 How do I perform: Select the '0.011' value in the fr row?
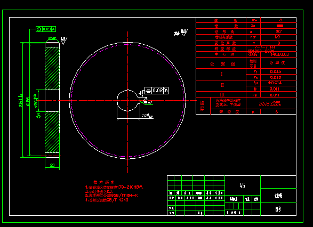tap(275, 89)
